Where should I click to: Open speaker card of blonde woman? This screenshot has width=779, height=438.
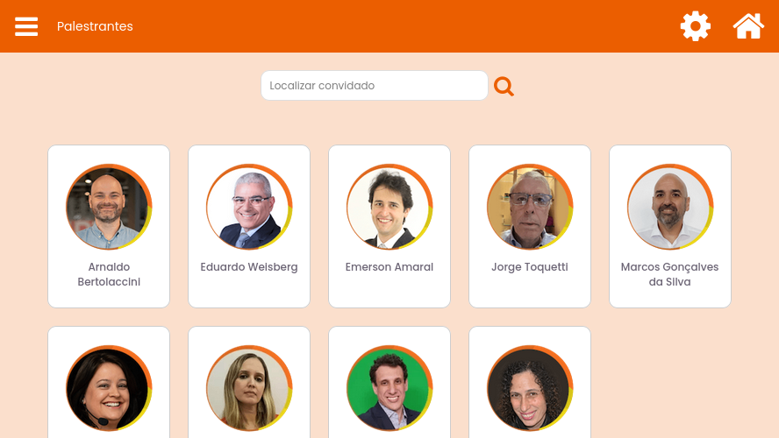point(249,383)
